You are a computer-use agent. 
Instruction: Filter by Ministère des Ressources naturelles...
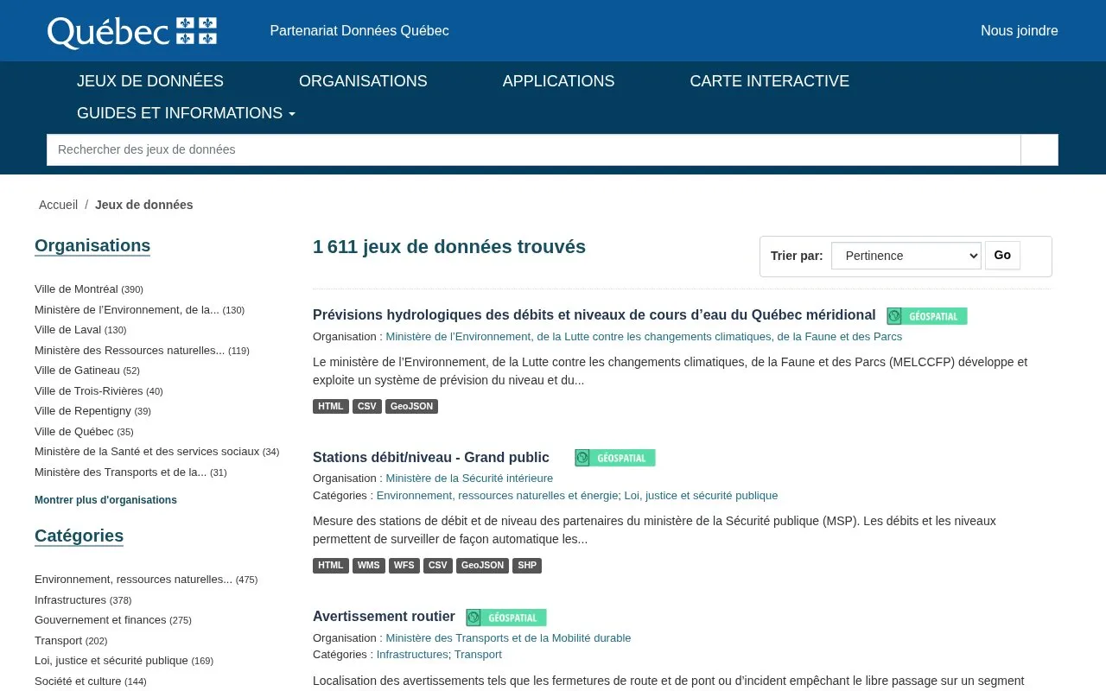tap(142, 351)
